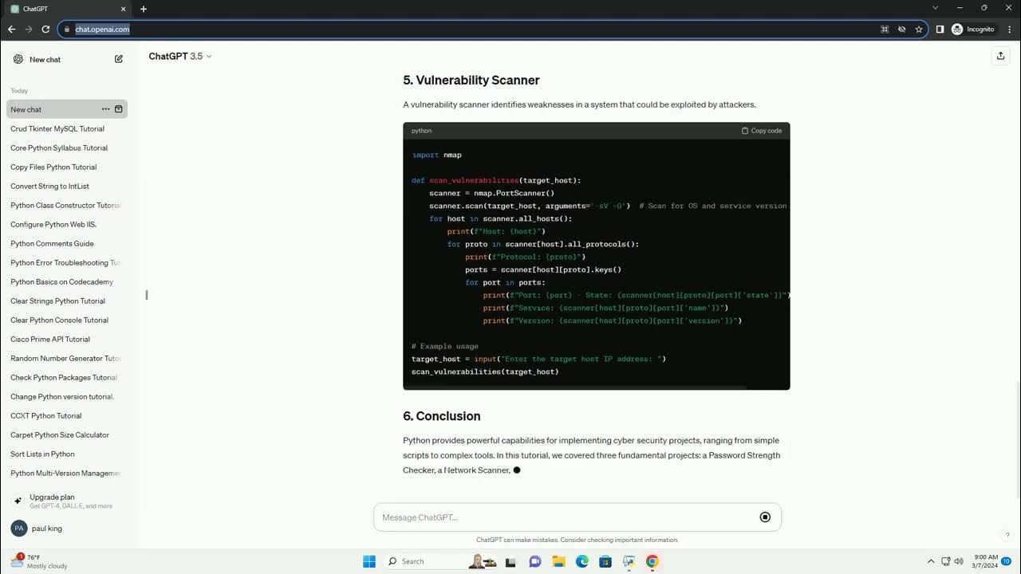Screen dimensions: 1021x574
Task: Click the share conversation icon at top right
Action: click(1000, 56)
